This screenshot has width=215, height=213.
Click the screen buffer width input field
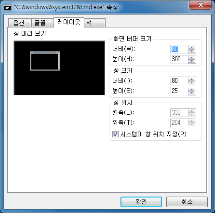[179, 49]
